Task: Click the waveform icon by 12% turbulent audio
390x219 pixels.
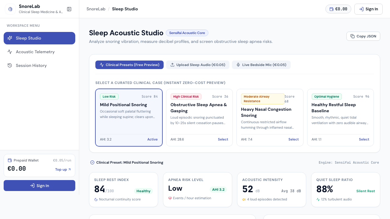Action: point(318,199)
